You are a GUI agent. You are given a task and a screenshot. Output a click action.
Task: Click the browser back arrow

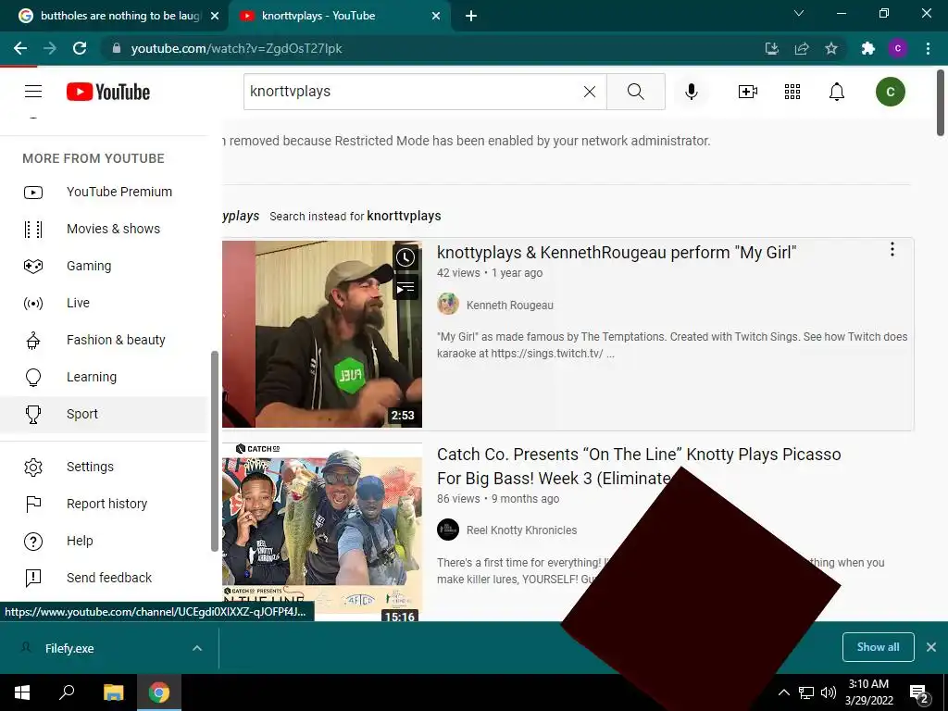[20, 48]
